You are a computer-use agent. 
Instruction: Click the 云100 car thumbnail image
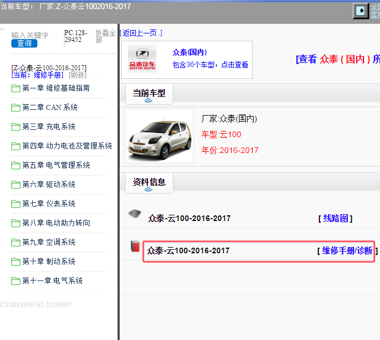159,136
